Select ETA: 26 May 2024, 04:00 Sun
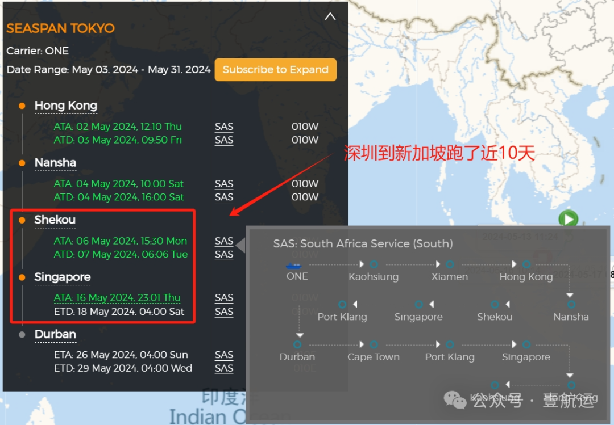 point(121,355)
